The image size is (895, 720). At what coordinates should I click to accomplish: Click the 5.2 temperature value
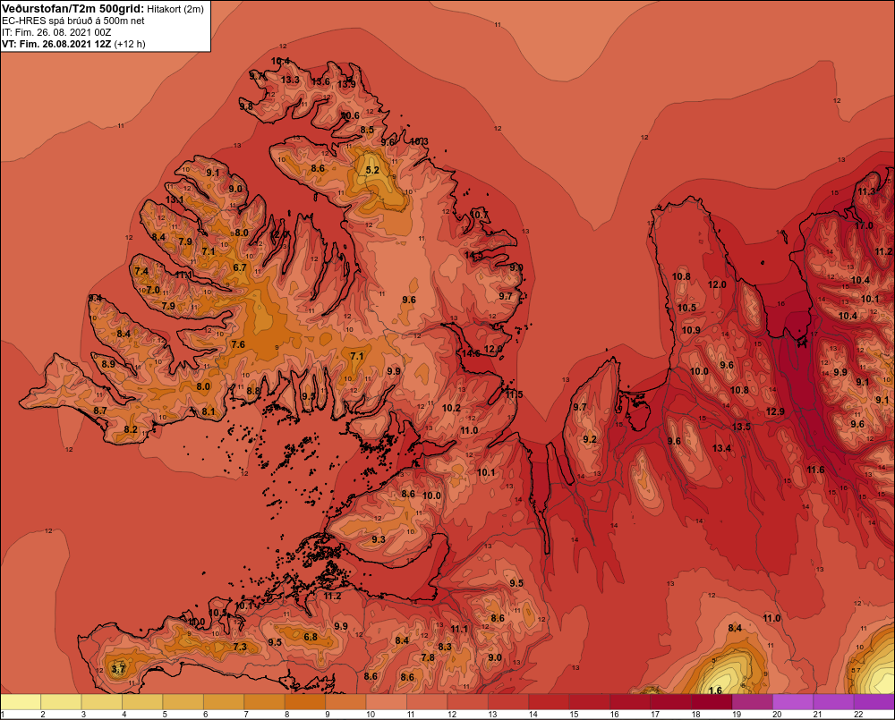[x=372, y=170]
